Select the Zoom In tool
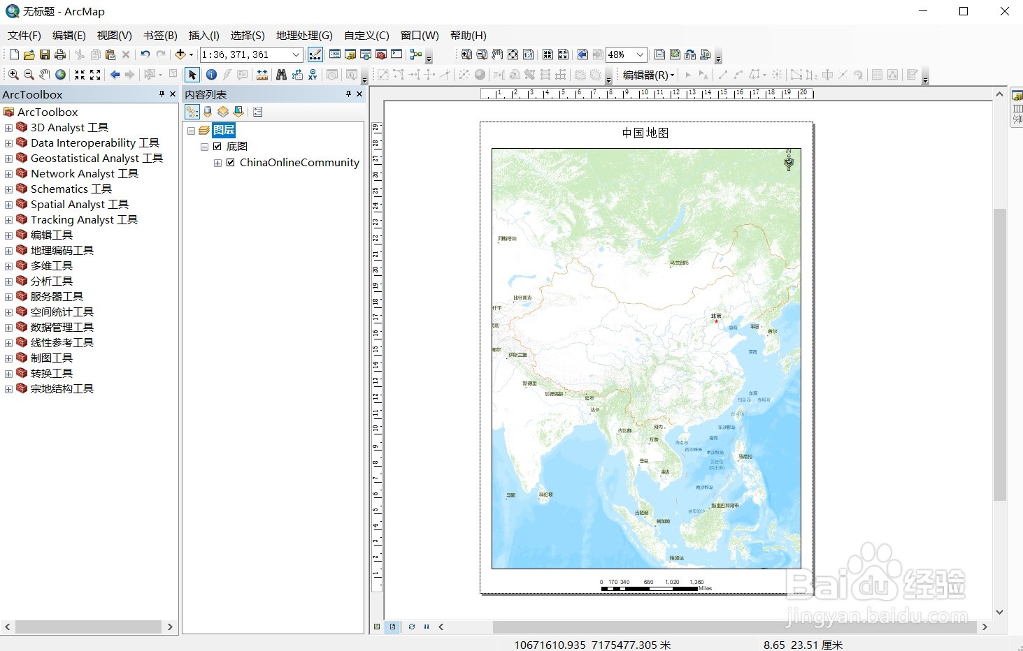This screenshot has height=651, width=1023. pos(13,75)
